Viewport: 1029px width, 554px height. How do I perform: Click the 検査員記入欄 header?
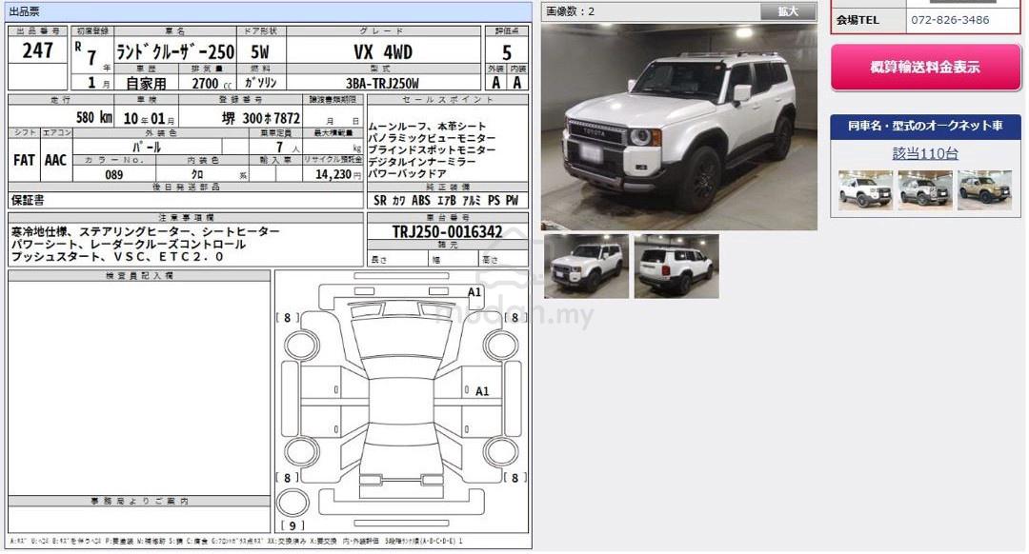[139, 275]
